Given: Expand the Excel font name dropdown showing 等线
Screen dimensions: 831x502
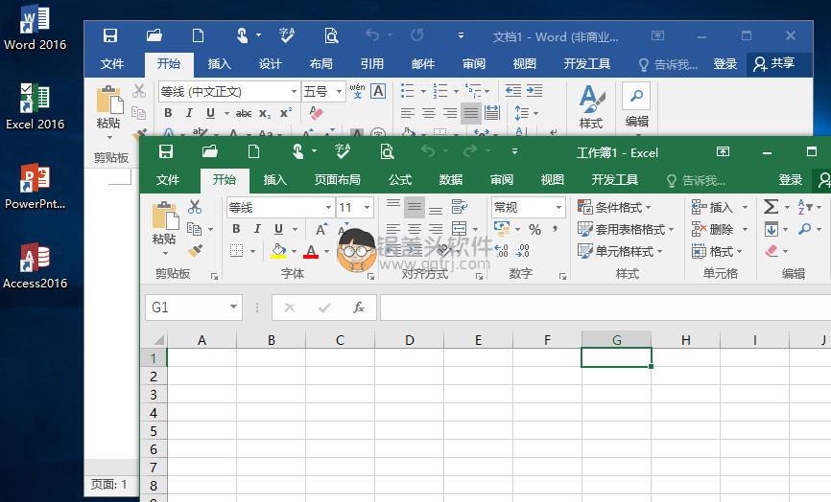Looking at the screenshot, I should coord(328,207).
